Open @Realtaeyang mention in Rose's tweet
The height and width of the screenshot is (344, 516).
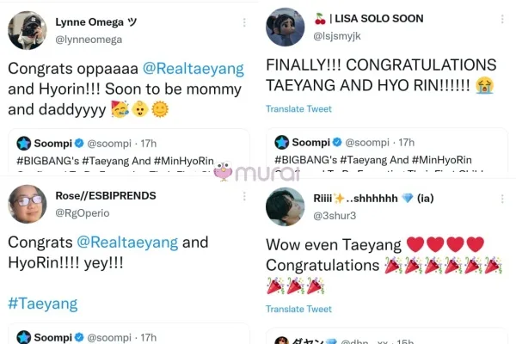pos(127,243)
